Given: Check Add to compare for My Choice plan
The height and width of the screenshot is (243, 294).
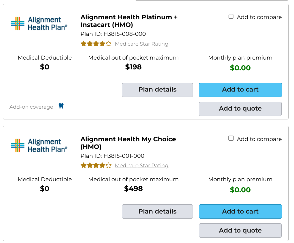Looking at the screenshot, I should [231, 138].
